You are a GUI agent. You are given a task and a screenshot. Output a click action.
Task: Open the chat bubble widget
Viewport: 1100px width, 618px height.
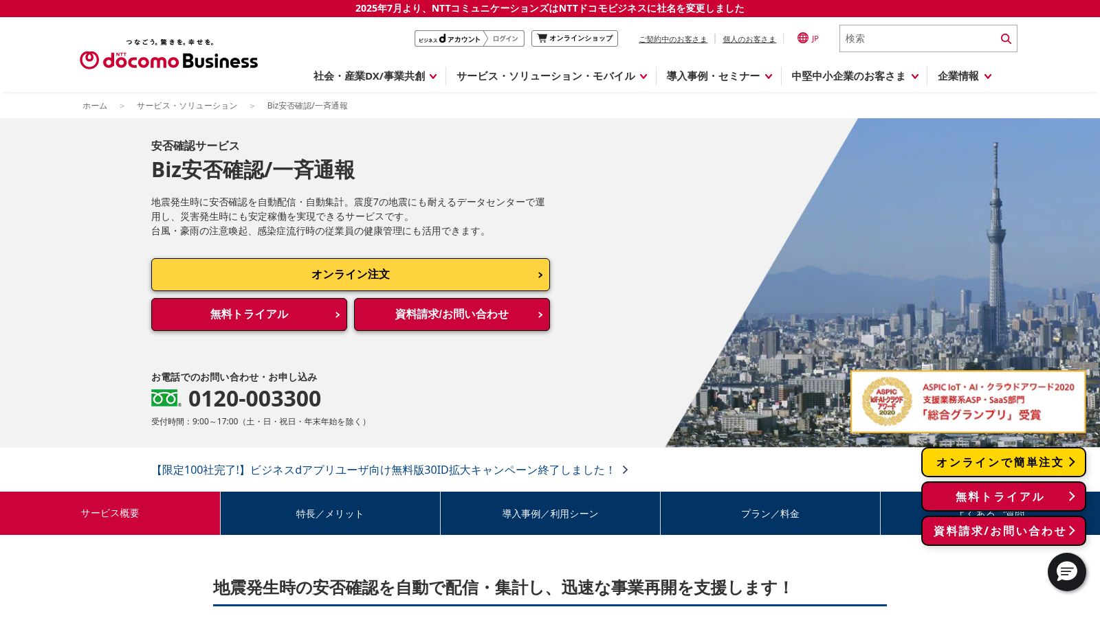coord(1066,572)
